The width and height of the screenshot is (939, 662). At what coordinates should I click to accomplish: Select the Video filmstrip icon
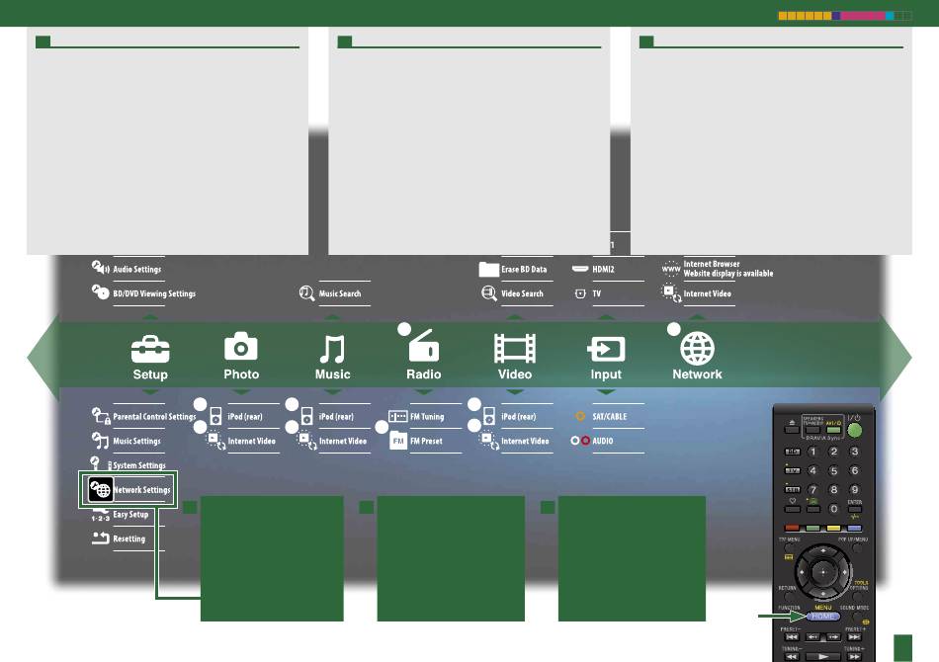[515, 349]
